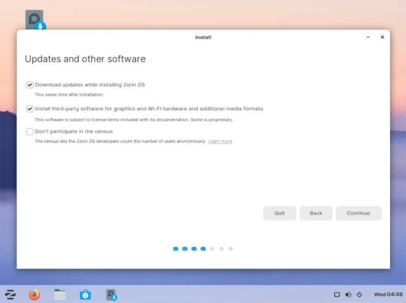Open the Files manager in taskbar

pos(59,294)
